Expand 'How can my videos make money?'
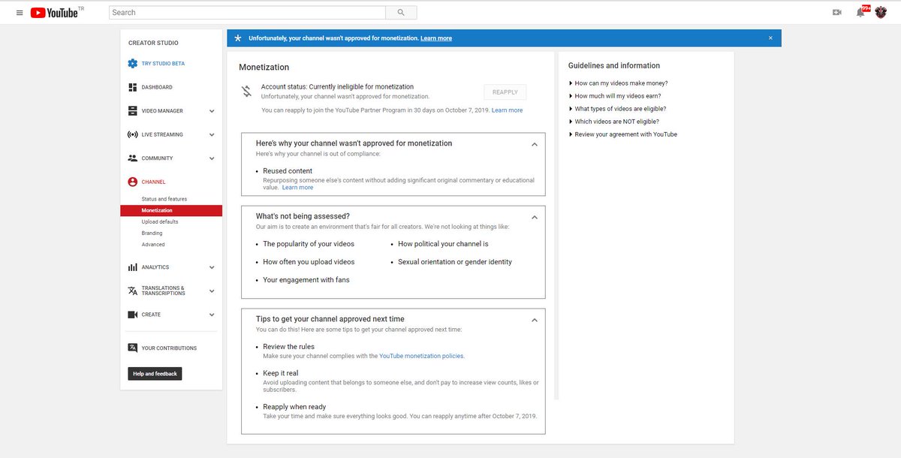Screen dimensions: 901x458 click(x=618, y=83)
